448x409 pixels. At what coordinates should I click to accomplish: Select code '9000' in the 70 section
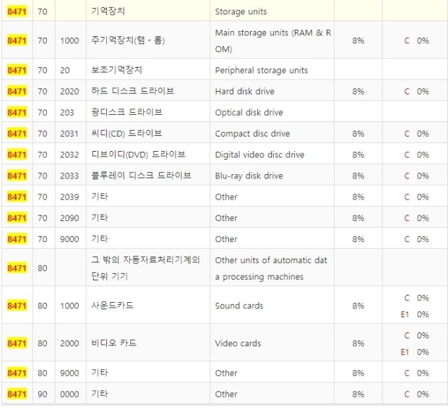69,239
